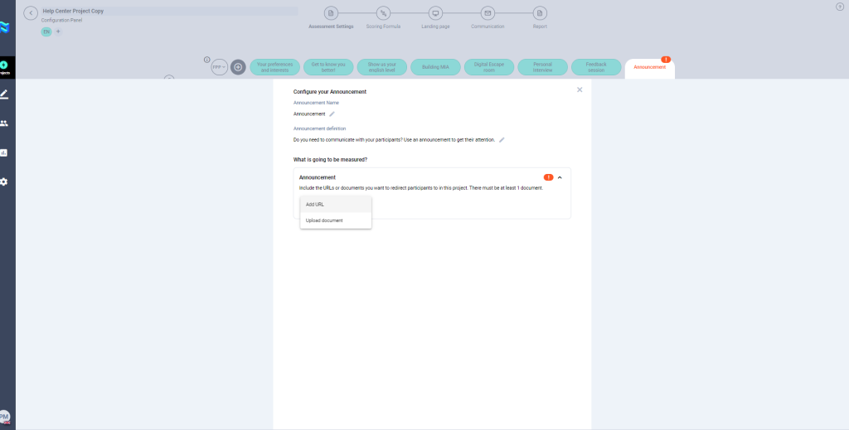
Task: Open analytics chart icon in sidebar
Action: pos(4,152)
